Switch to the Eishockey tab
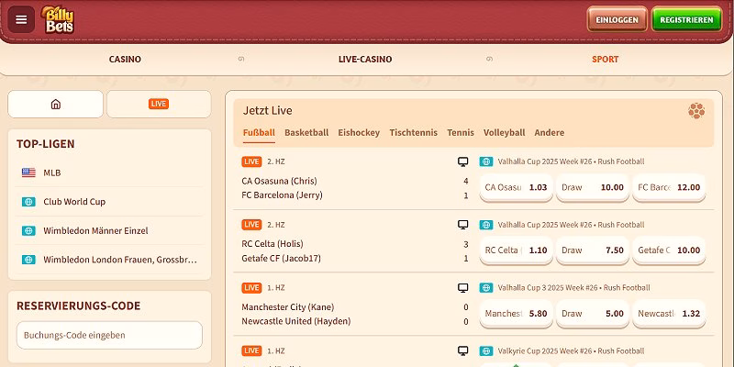 pos(359,133)
